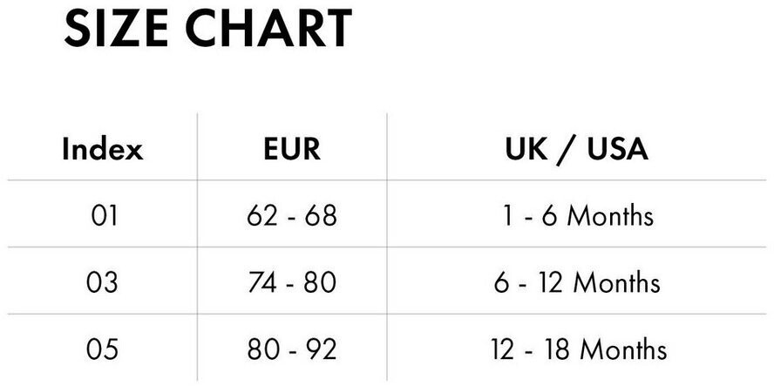Select the EUR column header
Image resolution: width=774 pixels, height=386 pixels.
point(292,150)
